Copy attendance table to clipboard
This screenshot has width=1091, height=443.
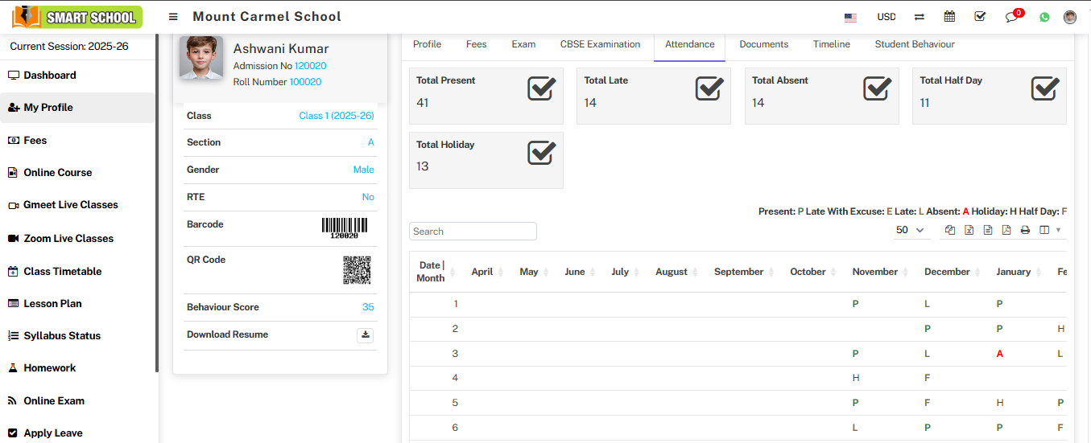point(950,230)
